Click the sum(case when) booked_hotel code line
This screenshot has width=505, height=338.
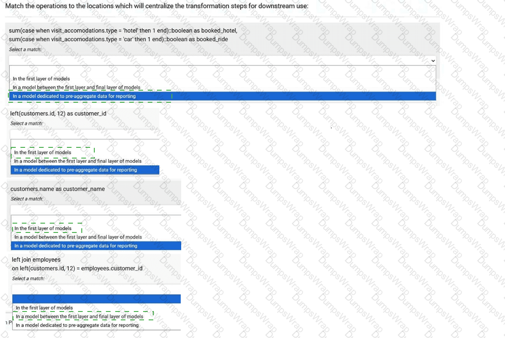click(x=123, y=31)
